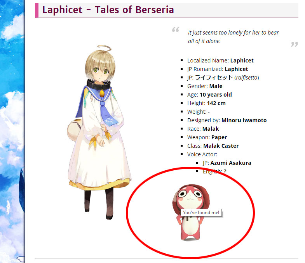Click the "You've found me!" tooltip

click(201, 213)
